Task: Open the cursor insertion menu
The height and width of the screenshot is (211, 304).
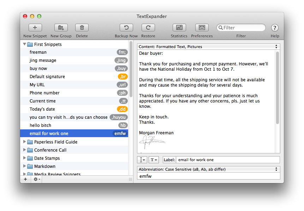Action: (x=142, y=160)
